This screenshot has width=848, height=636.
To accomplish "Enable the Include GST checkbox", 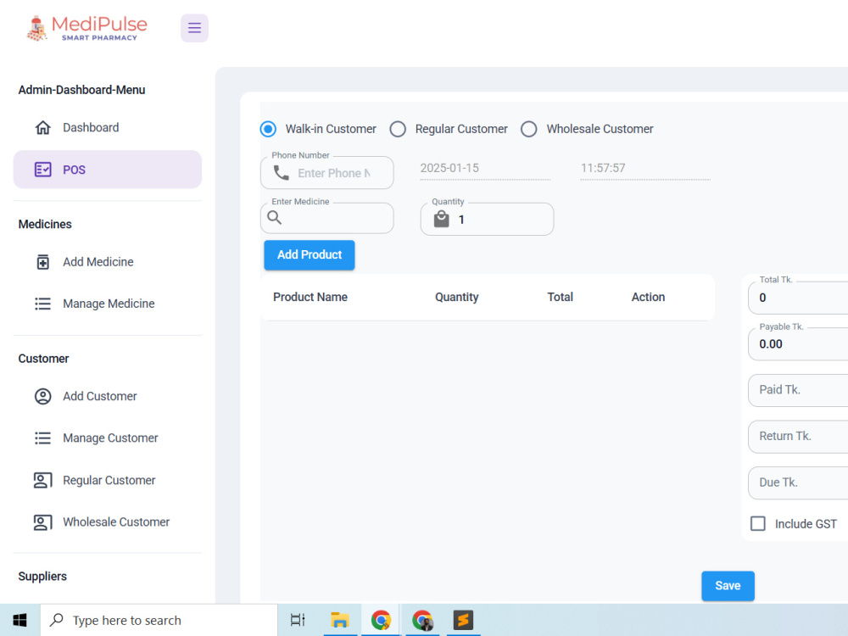I will coord(757,523).
